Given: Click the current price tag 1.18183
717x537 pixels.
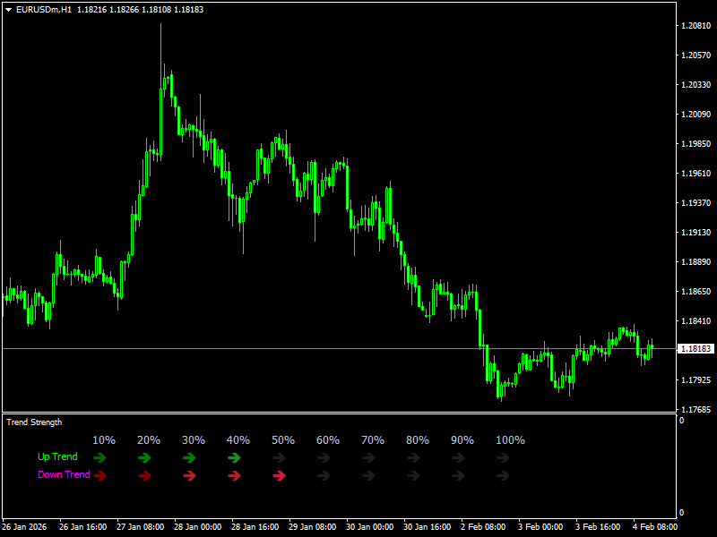Looking at the screenshot, I should (x=695, y=349).
